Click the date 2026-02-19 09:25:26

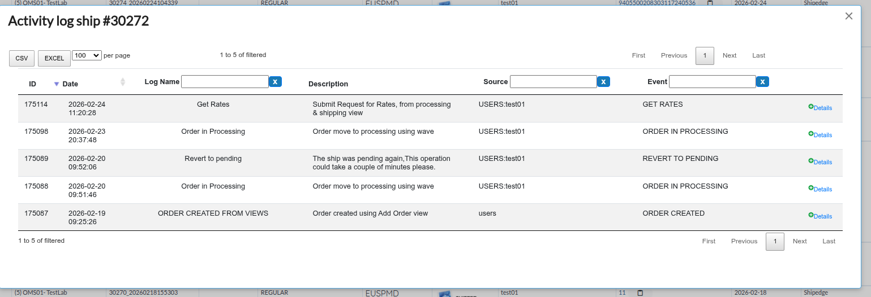(x=87, y=217)
